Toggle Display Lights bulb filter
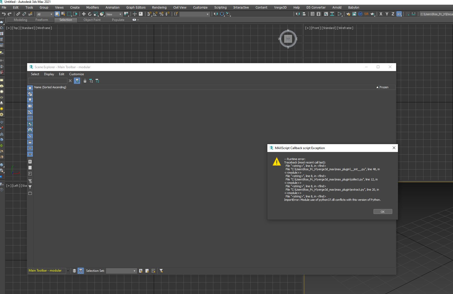 point(30,100)
